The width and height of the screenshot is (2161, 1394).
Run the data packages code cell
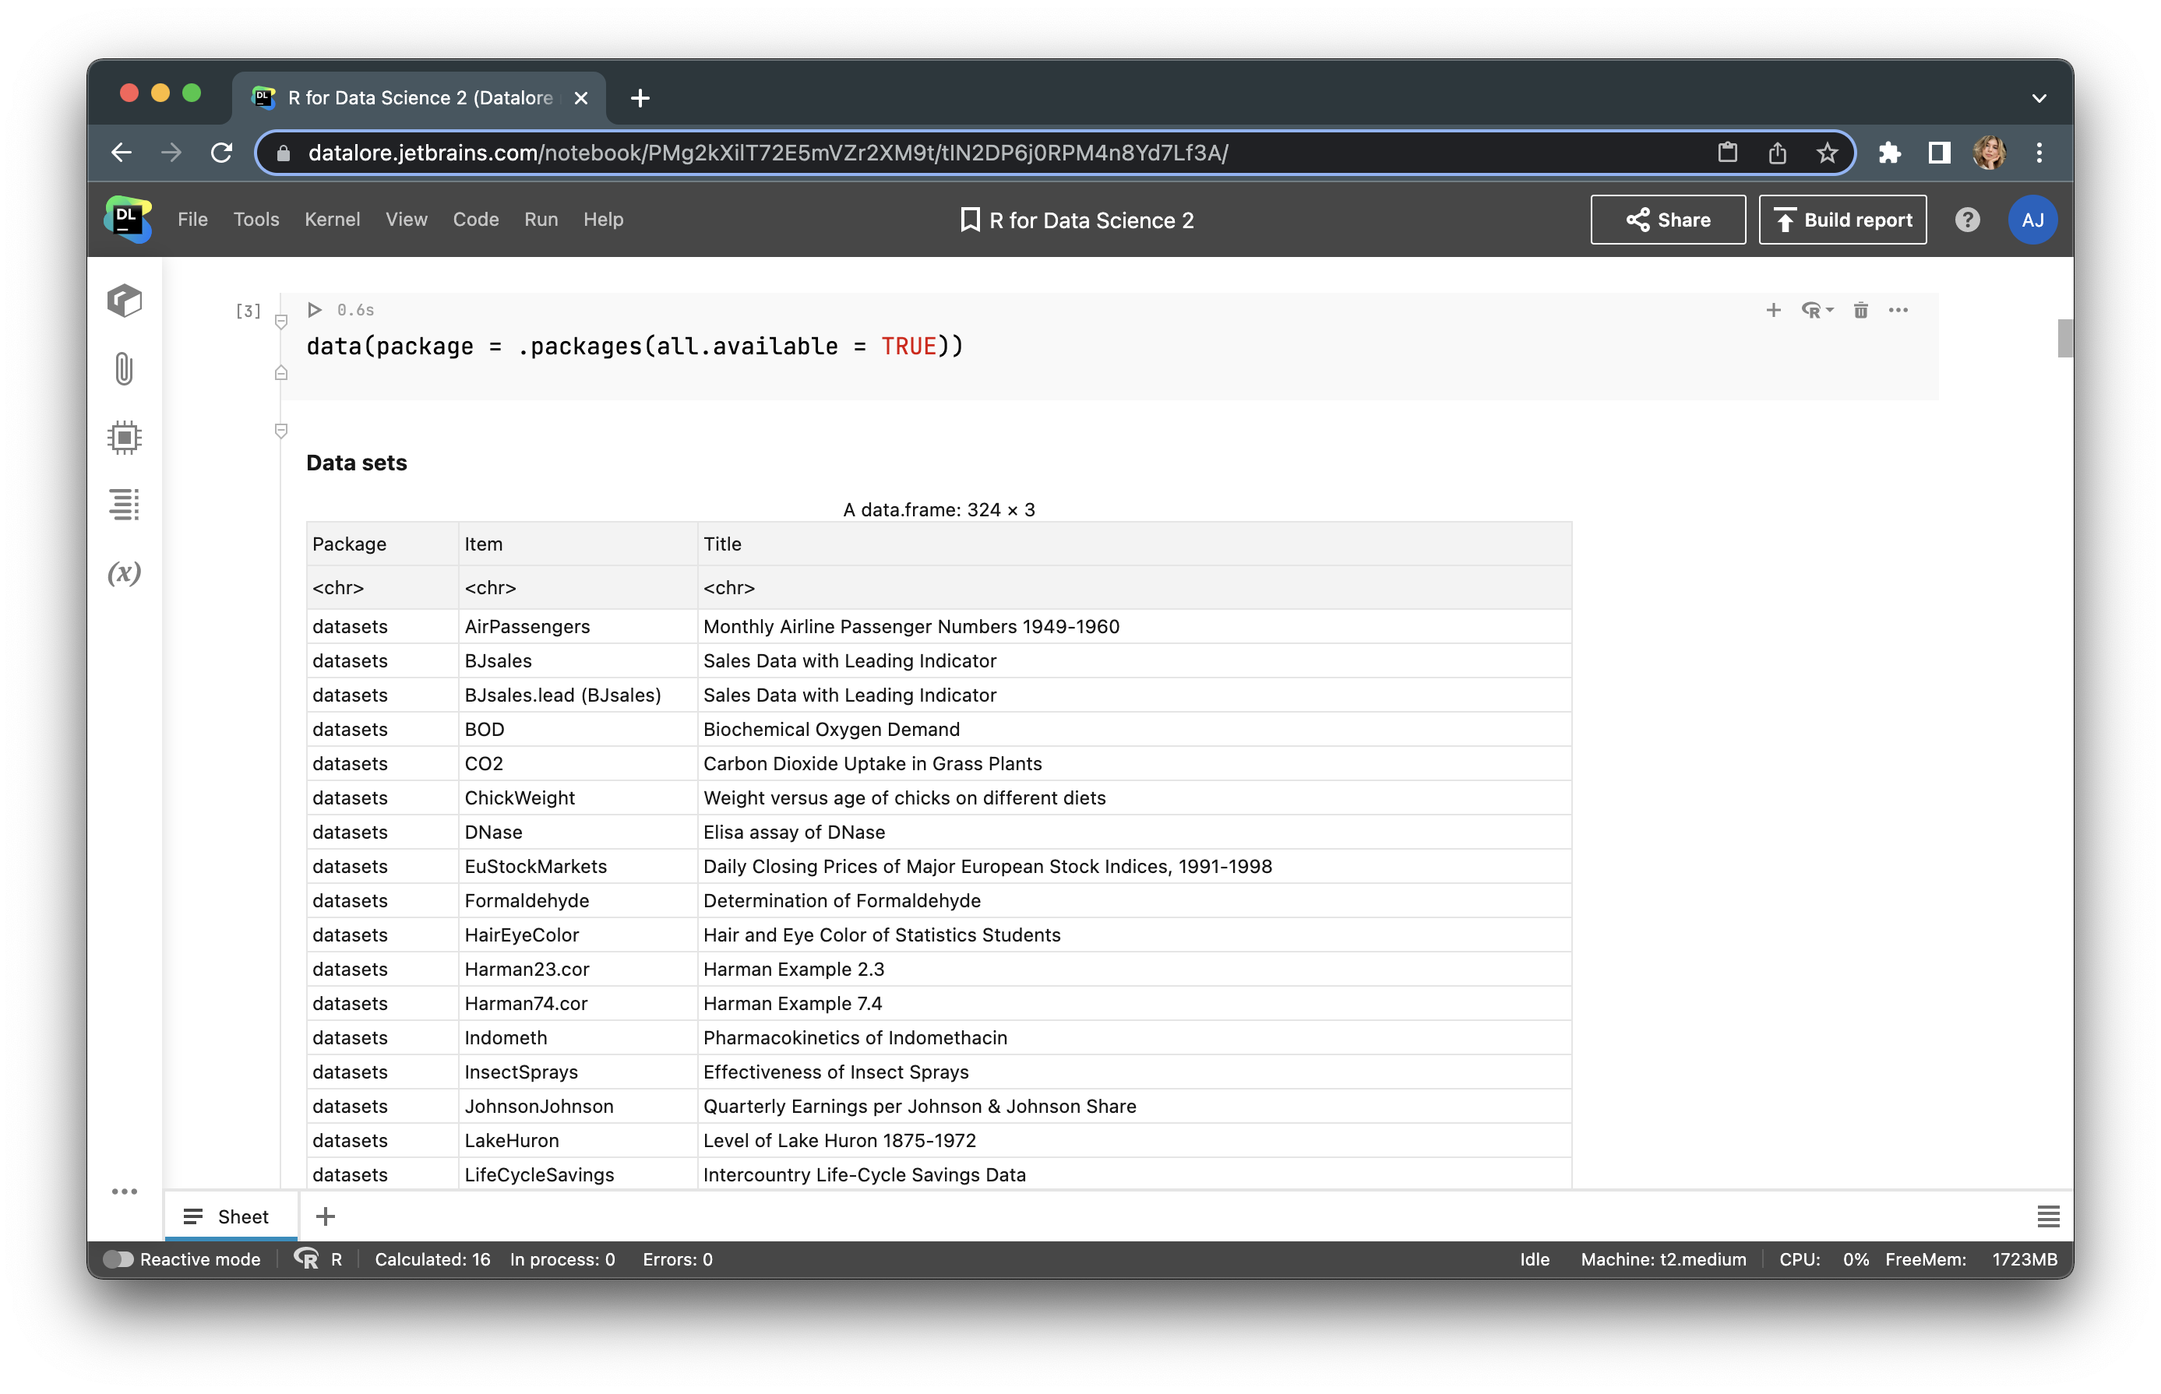tap(314, 308)
